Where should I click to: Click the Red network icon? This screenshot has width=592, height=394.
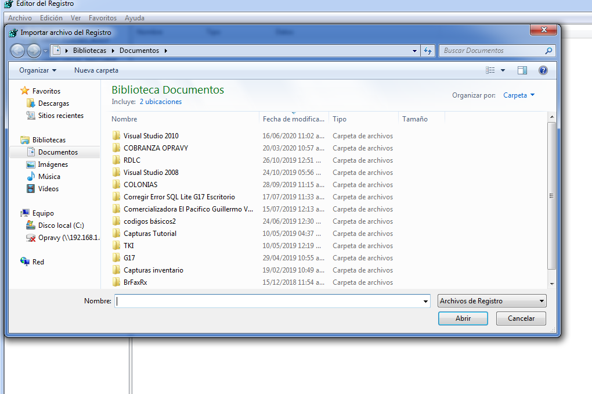click(x=25, y=262)
